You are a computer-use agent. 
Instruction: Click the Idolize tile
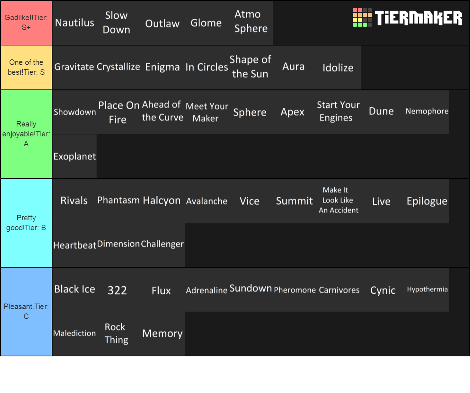[x=338, y=68]
